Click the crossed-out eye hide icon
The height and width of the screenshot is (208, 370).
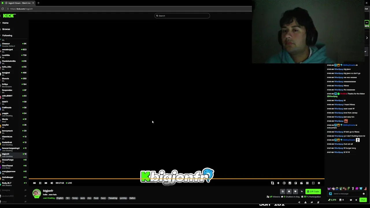(312, 202)
